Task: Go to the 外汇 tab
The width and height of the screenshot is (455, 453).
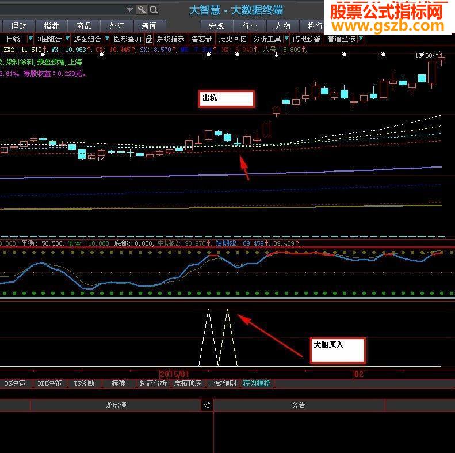Action: [117, 26]
